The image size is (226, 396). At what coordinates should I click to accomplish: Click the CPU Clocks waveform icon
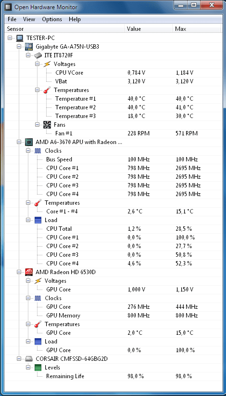[38, 151]
